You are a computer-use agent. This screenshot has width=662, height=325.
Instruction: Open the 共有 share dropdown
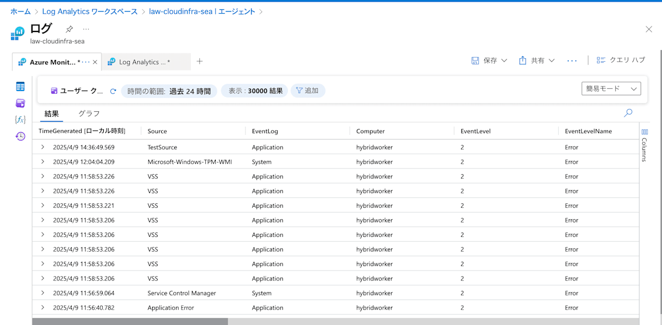click(x=537, y=61)
